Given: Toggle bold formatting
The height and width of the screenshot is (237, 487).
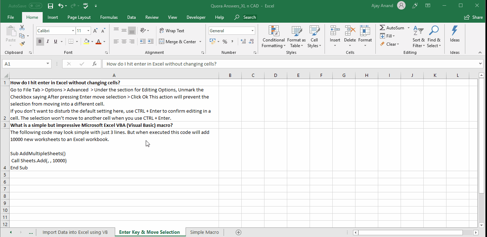Looking at the screenshot, I should [40, 41].
